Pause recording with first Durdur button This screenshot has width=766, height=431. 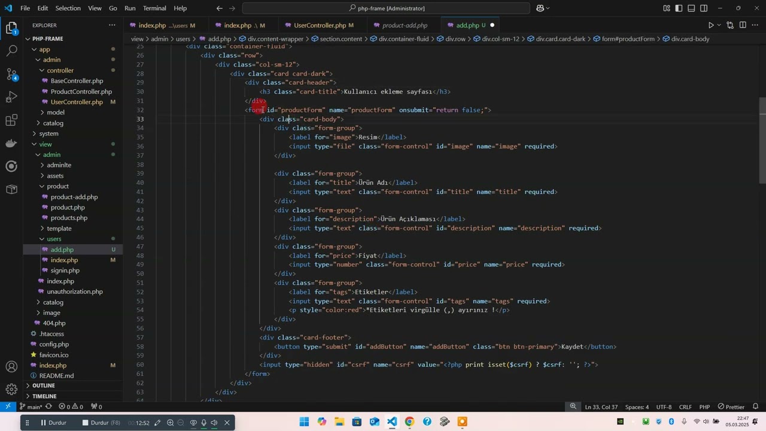click(x=53, y=423)
